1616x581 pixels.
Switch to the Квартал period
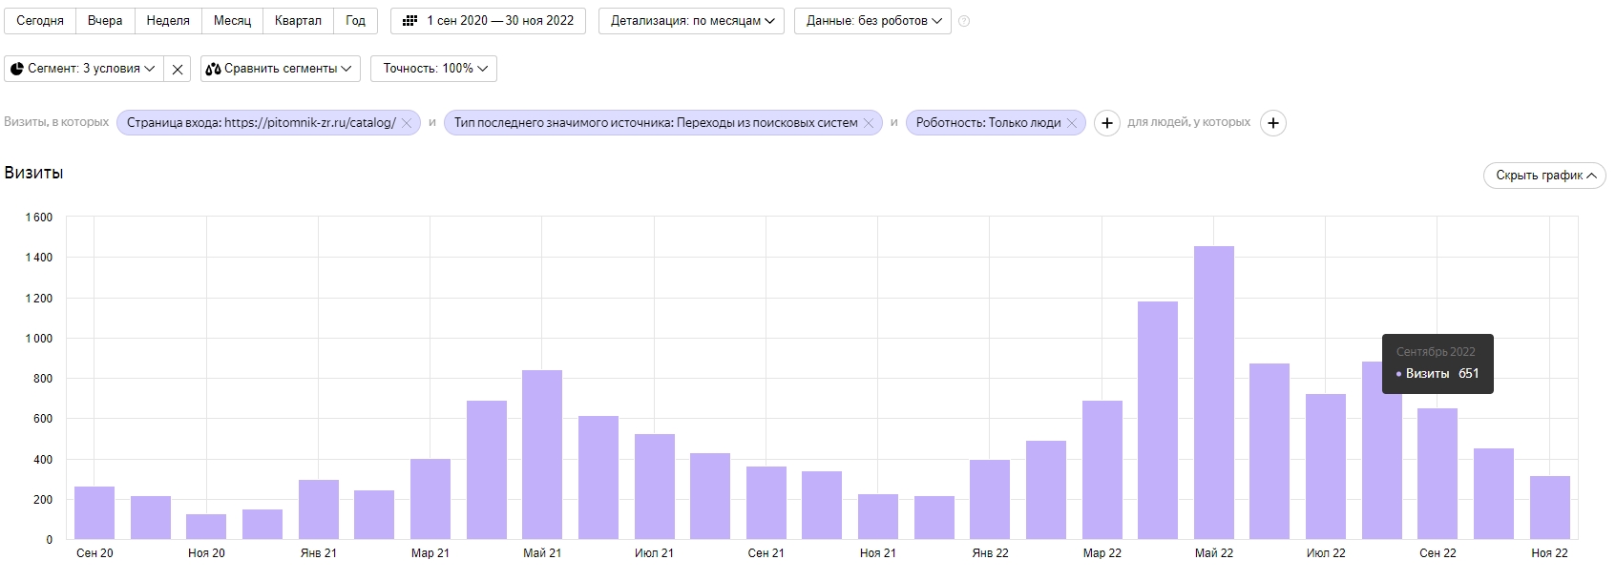pyautogui.click(x=298, y=21)
